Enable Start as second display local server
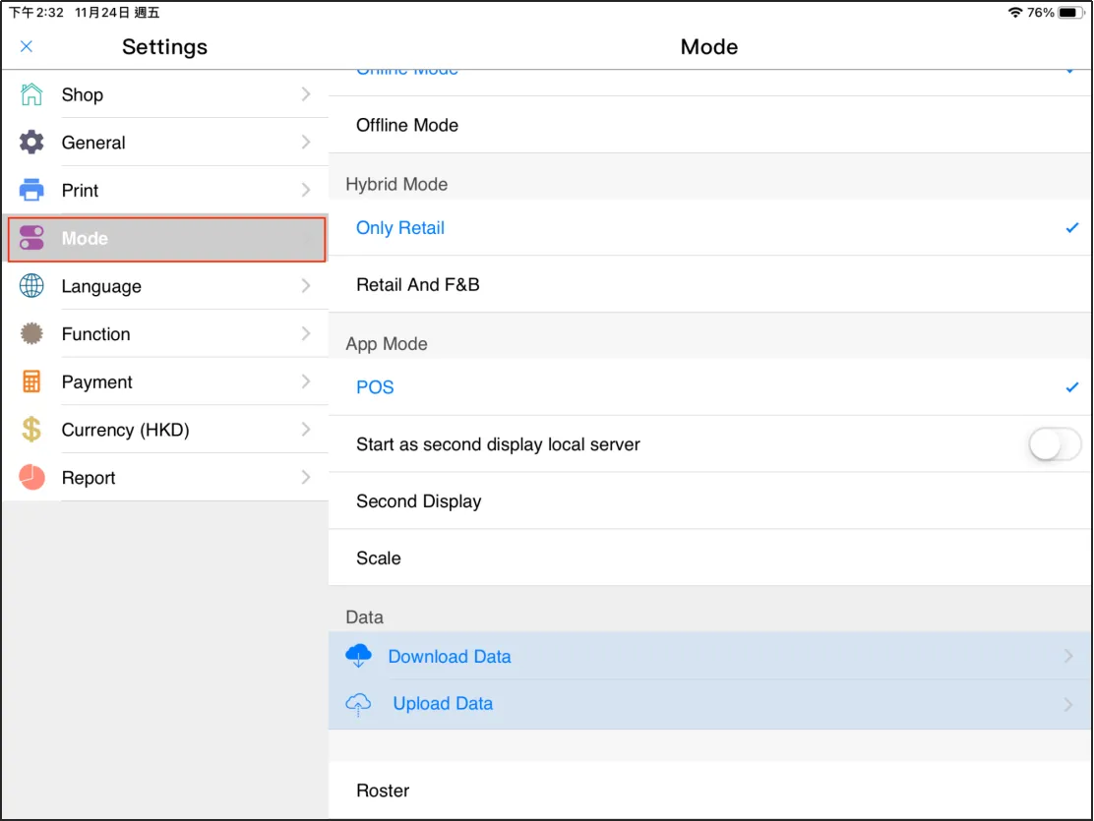 click(1054, 444)
